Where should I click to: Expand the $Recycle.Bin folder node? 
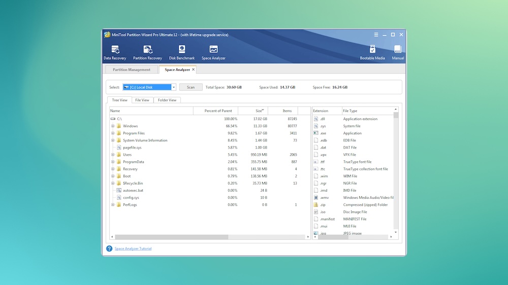pos(113,183)
